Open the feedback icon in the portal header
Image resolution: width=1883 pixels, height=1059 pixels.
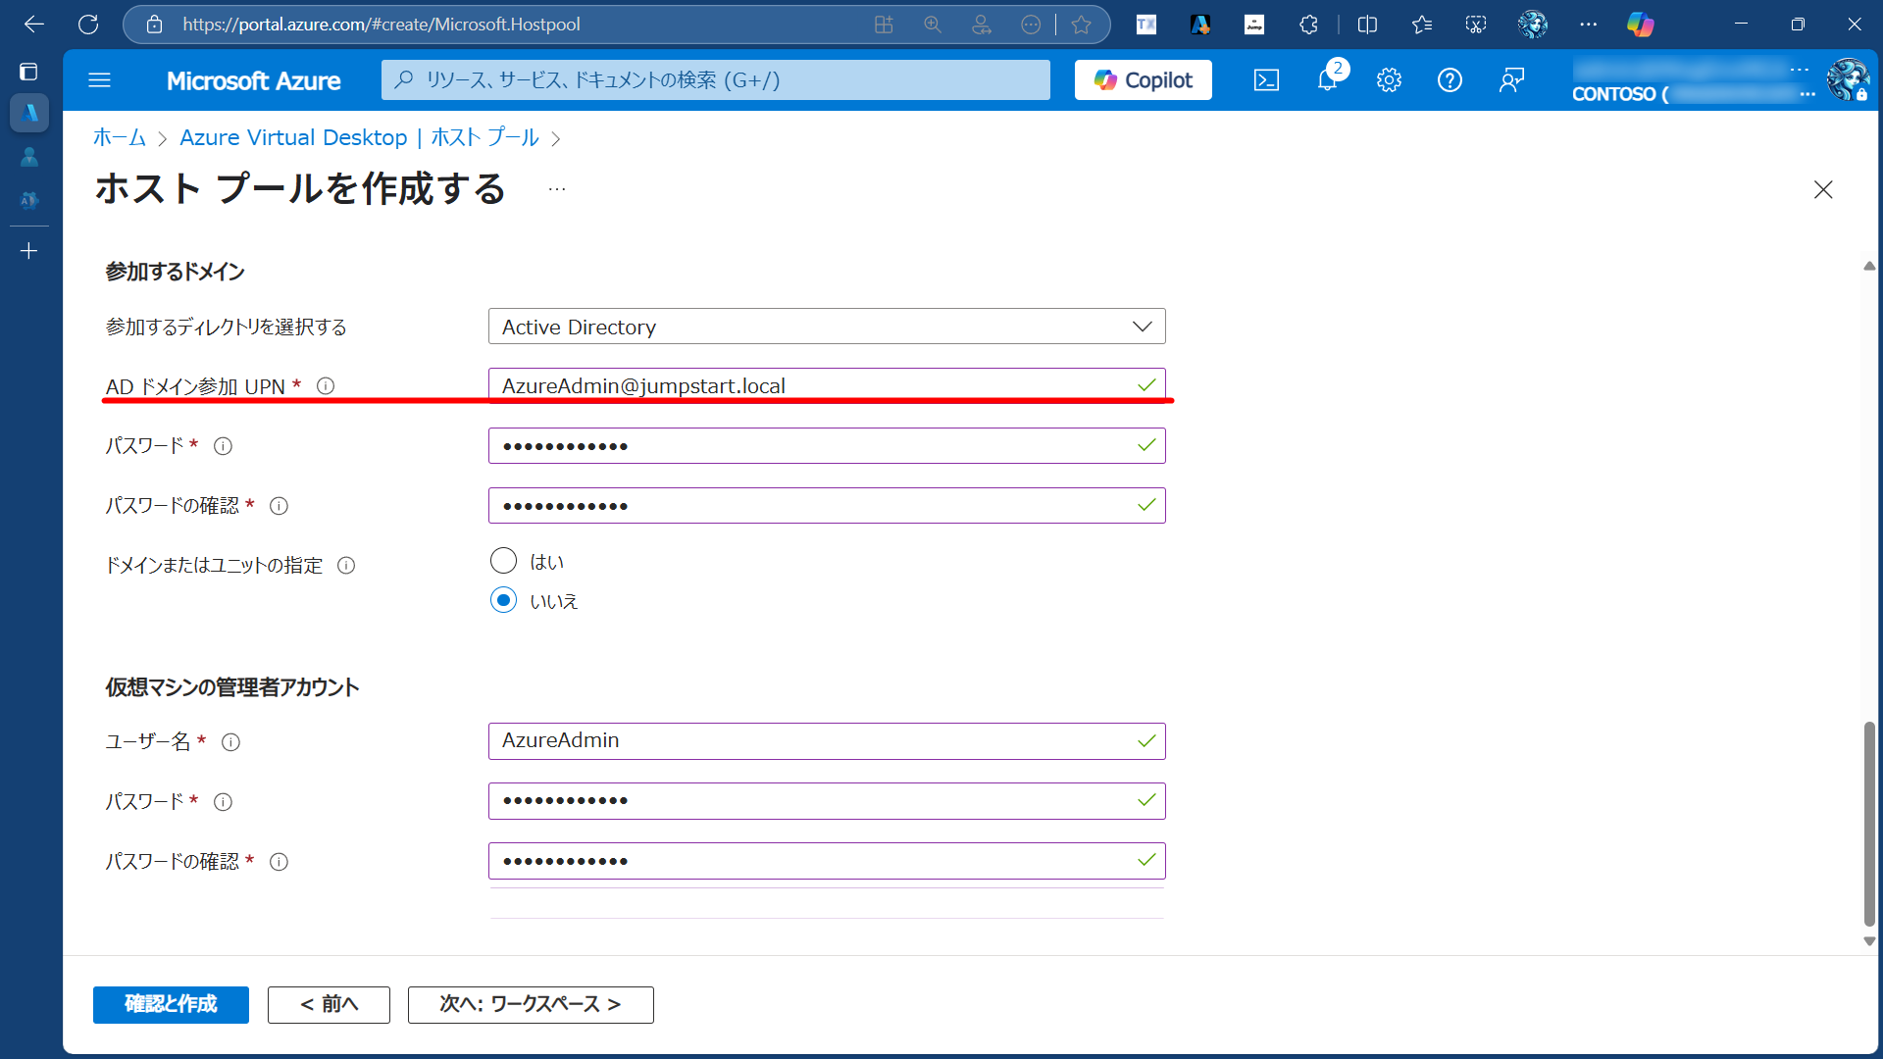[x=1511, y=80]
